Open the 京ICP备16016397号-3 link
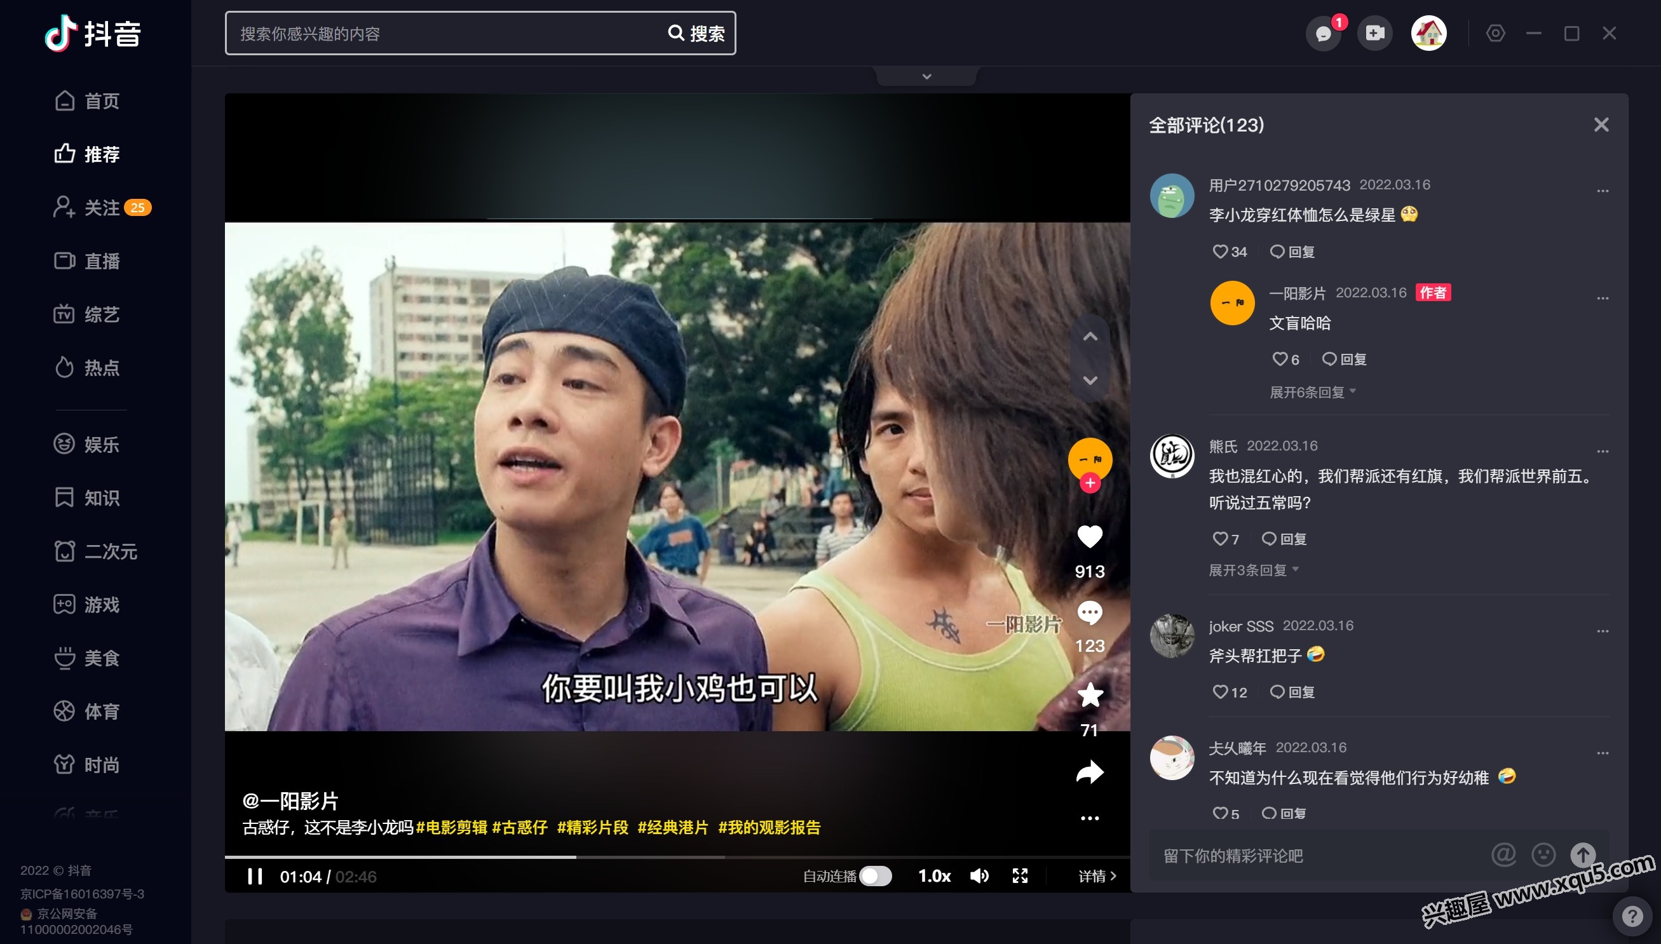Viewport: 1661px width, 944px height. point(83,894)
